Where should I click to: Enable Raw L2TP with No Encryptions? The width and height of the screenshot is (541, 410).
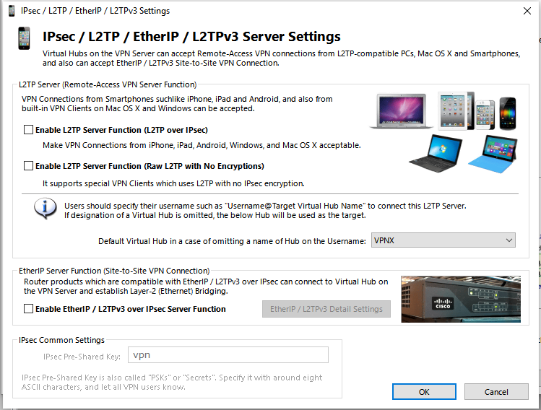click(28, 166)
